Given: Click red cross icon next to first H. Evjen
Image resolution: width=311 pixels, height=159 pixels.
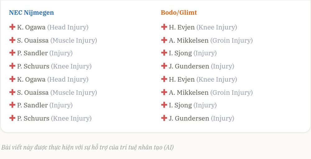Looking at the screenshot, I should point(164,27).
